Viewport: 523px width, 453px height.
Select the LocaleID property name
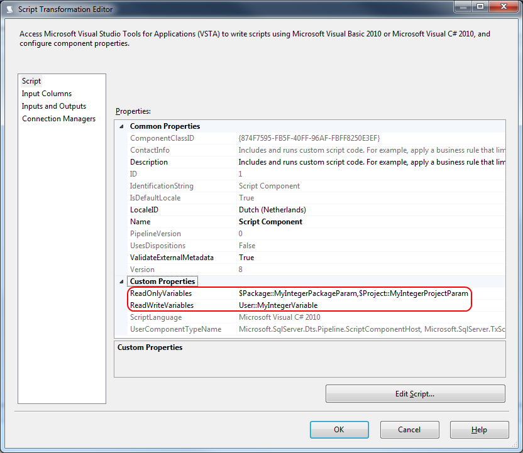pyautogui.click(x=144, y=210)
